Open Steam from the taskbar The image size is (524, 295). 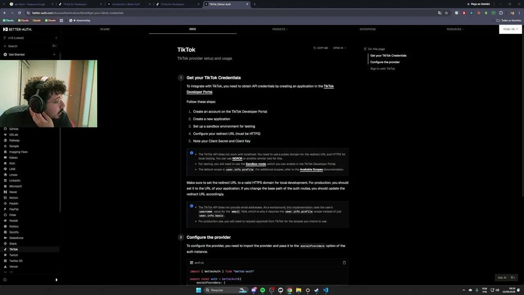point(316,290)
